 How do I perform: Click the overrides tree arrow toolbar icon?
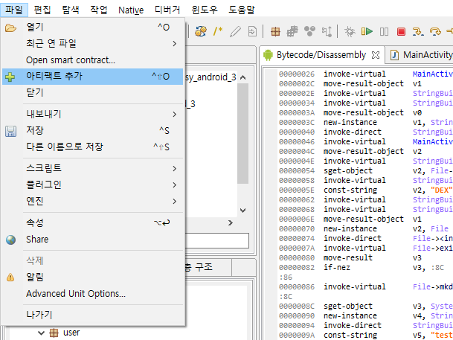tap(327, 31)
